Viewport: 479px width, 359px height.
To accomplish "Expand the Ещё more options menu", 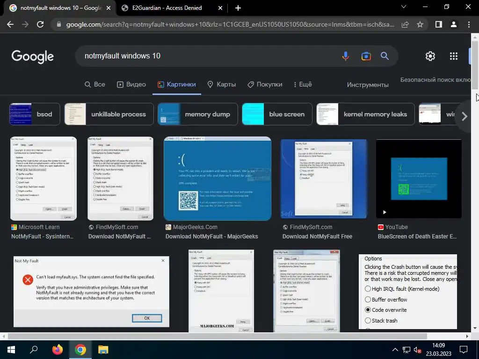I will (303, 85).
